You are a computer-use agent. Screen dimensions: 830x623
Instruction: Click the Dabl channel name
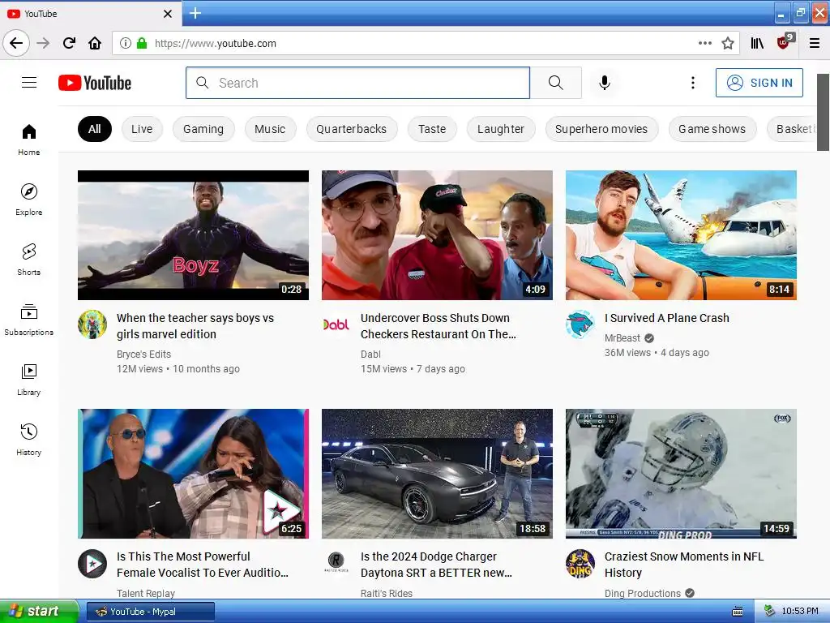point(370,354)
